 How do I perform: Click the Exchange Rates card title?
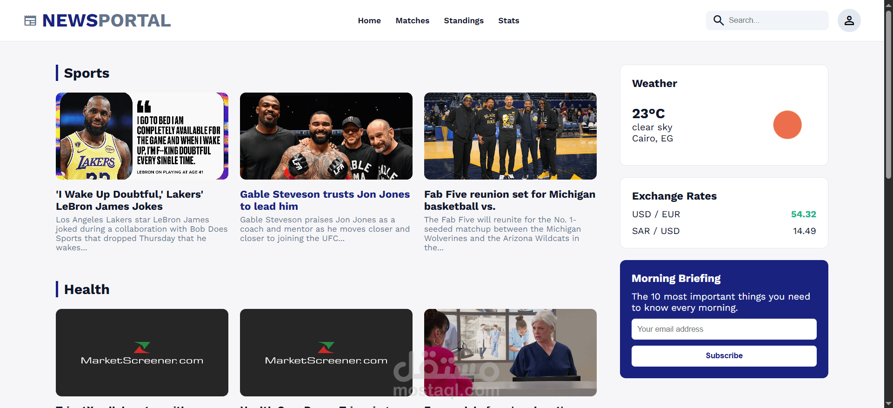click(x=674, y=196)
